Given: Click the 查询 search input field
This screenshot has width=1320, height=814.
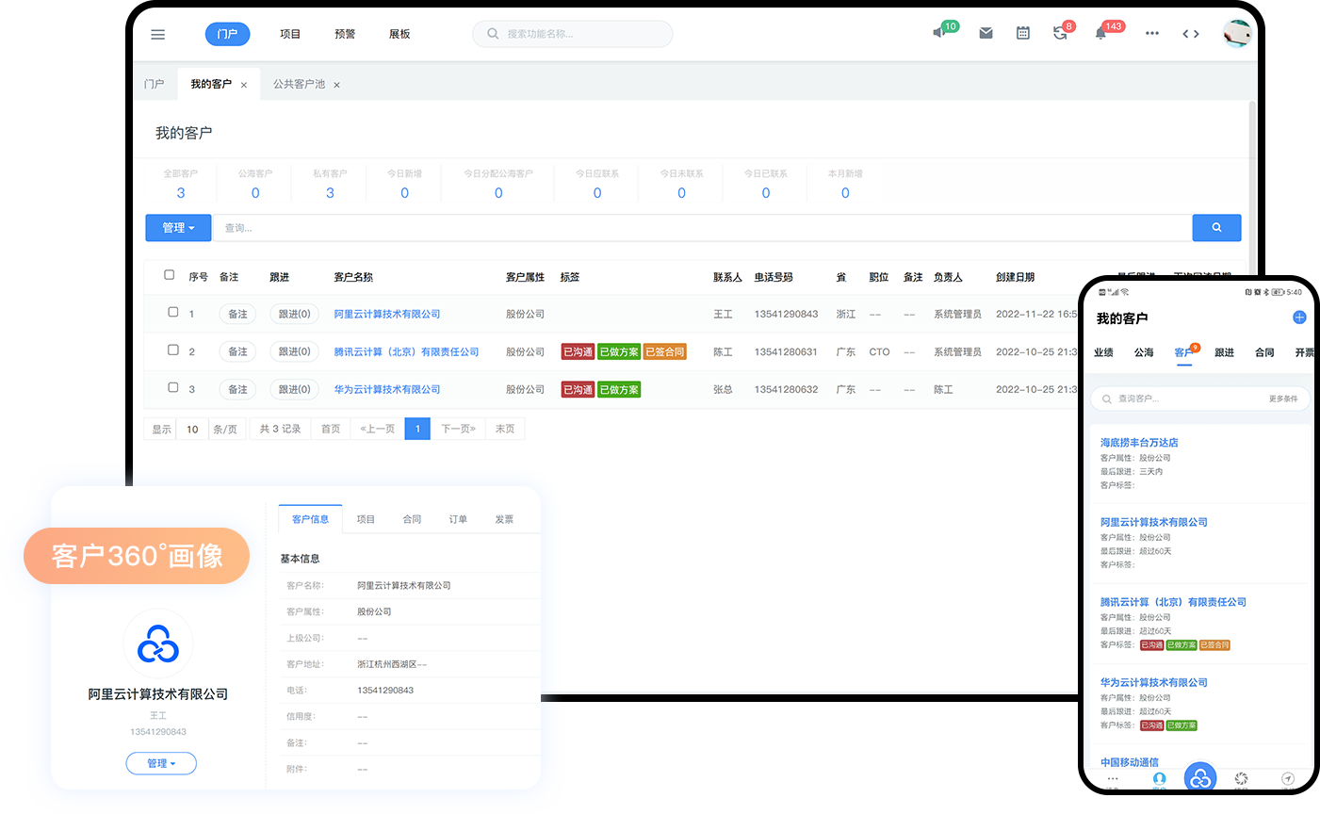Looking at the screenshot, I should pyautogui.click(x=702, y=228).
